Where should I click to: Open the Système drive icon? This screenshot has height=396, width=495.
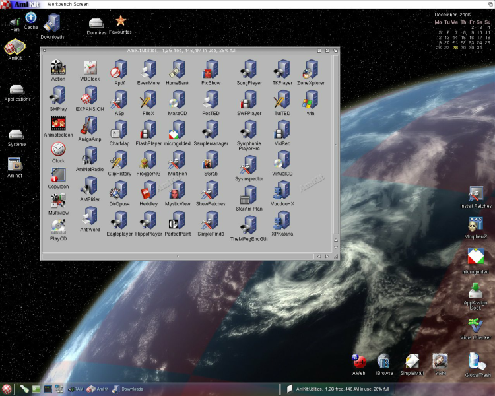coord(16,135)
